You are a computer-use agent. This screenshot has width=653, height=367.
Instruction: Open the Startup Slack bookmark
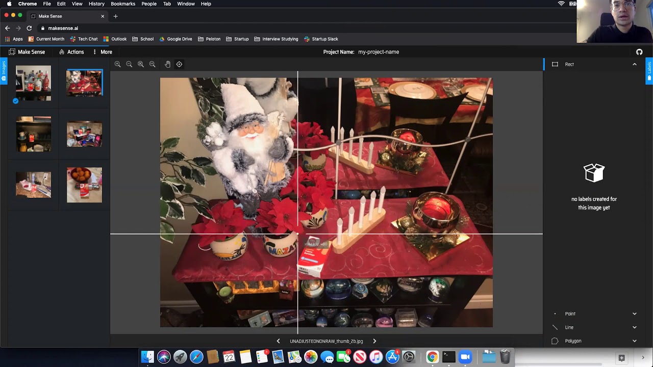pyautogui.click(x=321, y=39)
